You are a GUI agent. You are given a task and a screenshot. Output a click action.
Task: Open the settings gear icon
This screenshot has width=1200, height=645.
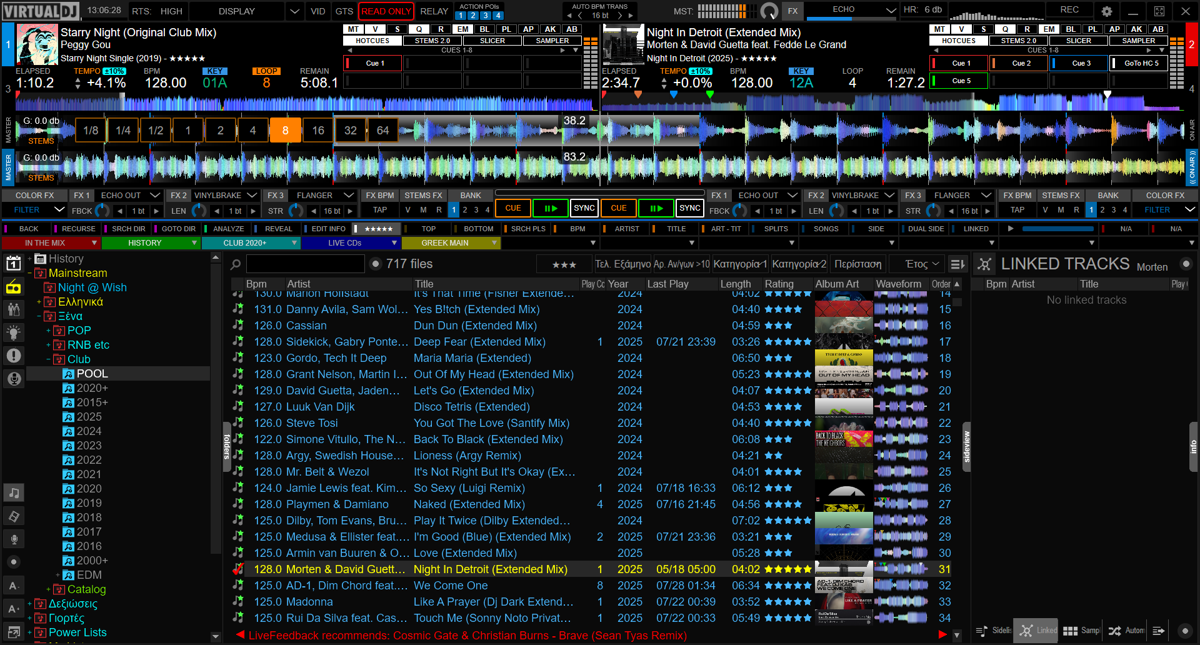click(1107, 11)
